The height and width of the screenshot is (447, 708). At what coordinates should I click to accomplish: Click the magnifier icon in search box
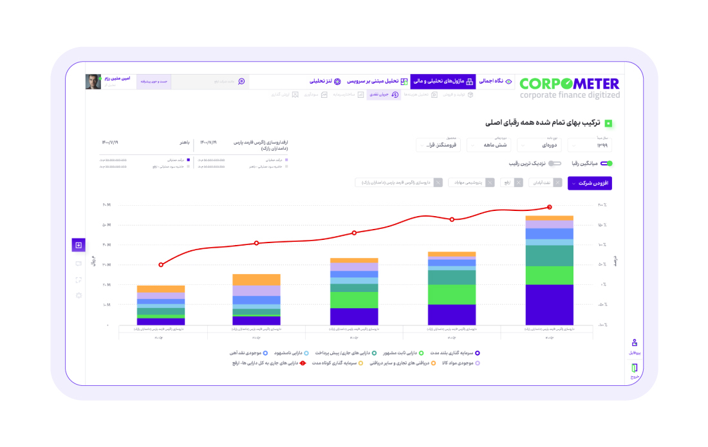click(x=241, y=82)
